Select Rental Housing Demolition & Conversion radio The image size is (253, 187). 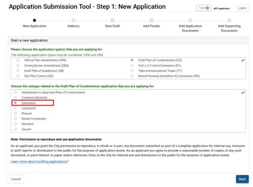132,76
